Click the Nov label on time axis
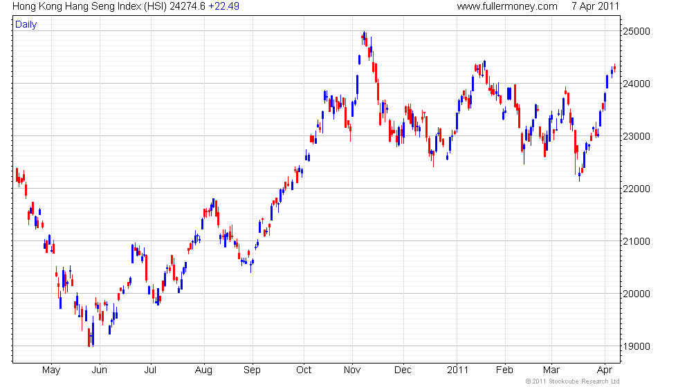 (352, 370)
